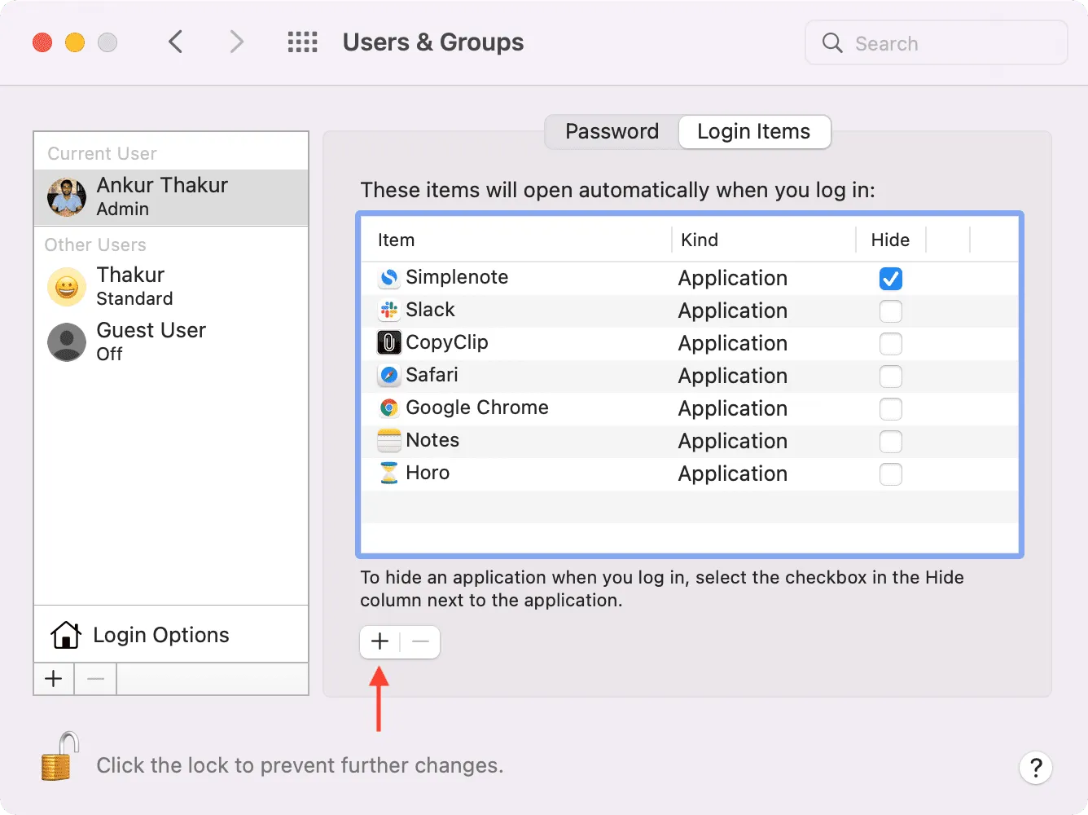The image size is (1088, 815).
Task: Click the Google Chrome icon
Action: [x=389, y=407]
